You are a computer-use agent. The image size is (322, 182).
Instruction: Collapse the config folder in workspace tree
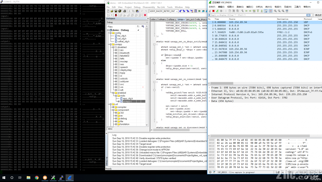[x=111, y=33]
